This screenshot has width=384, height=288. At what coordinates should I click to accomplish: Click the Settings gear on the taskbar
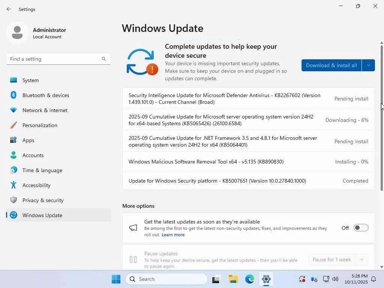(266, 279)
